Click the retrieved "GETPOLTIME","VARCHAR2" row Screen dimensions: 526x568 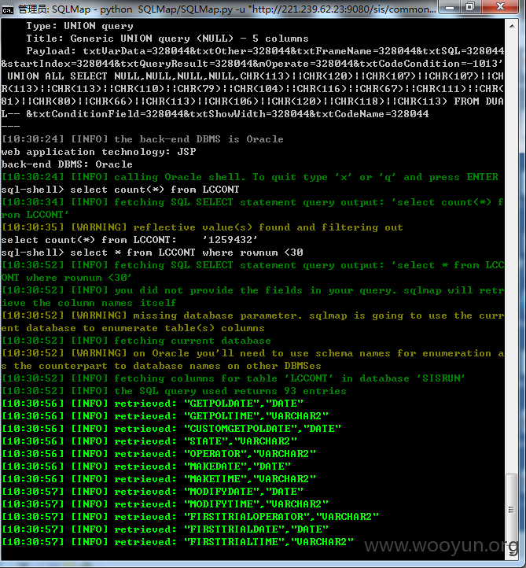165,416
